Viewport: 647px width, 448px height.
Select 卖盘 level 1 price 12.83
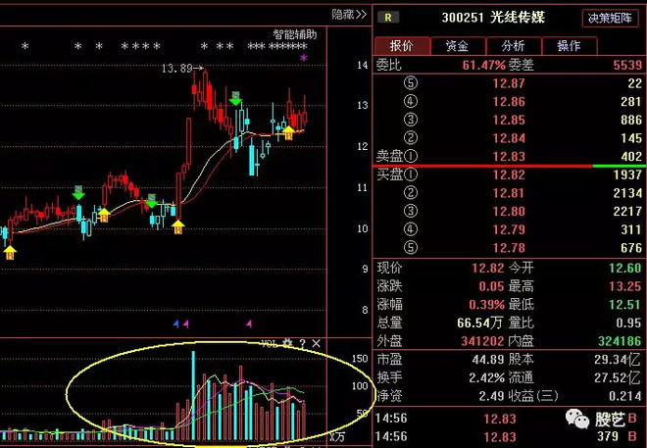tap(509, 156)
